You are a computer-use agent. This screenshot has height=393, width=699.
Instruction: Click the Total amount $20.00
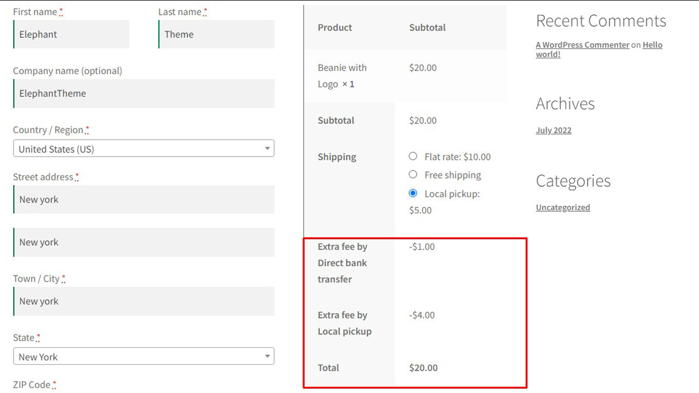coord(423,367)
